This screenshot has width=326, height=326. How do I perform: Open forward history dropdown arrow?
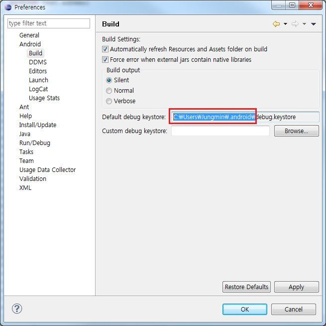point(304,24)
